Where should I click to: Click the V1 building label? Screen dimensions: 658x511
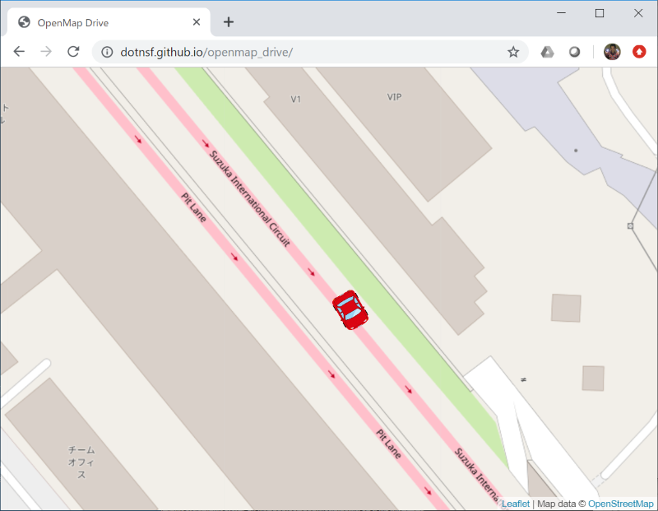(x=295, y=99)
